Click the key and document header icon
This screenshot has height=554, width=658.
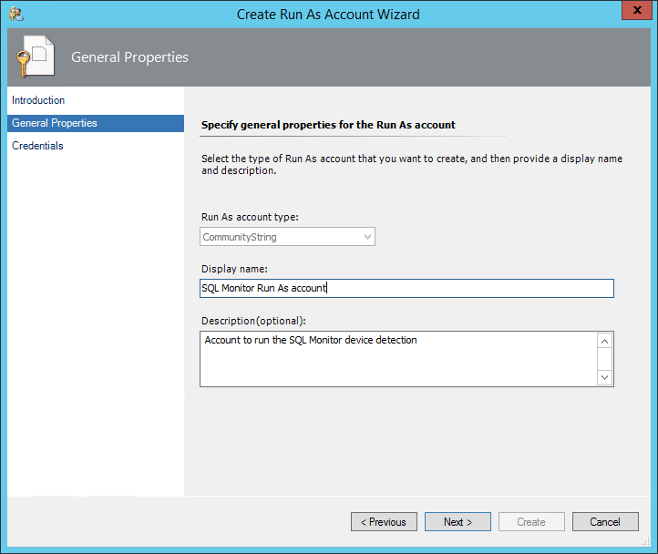36,56
